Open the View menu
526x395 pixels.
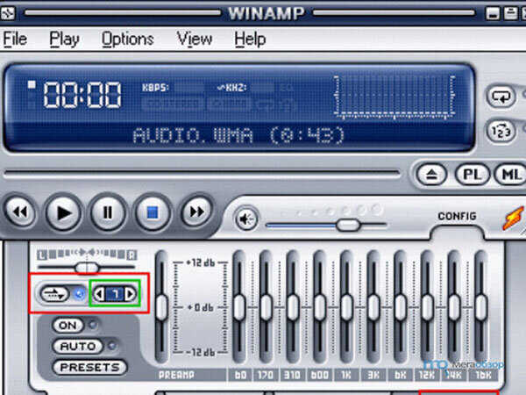(195, 39)
